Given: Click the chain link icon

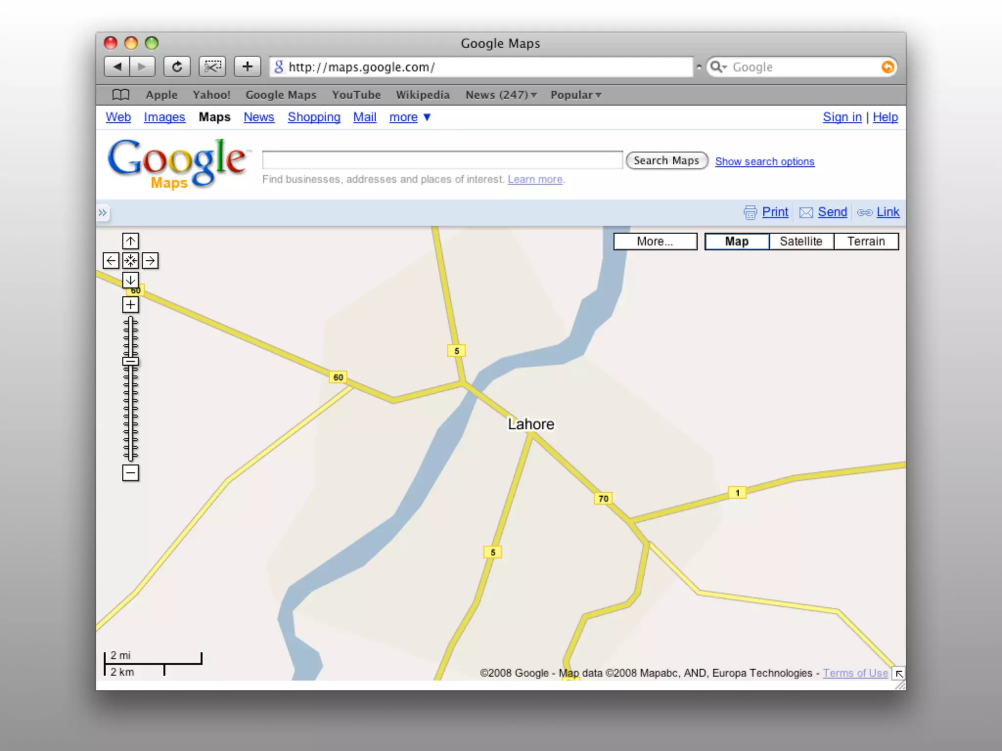Looking at the screenshot, I should click(865, 212).
